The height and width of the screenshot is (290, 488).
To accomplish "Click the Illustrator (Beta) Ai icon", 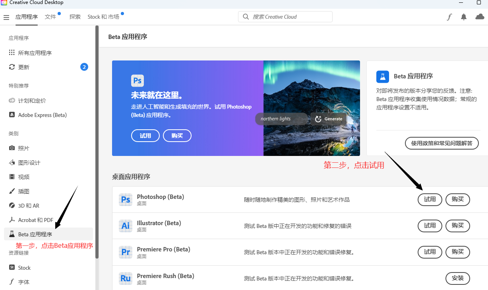I will (126, 226).
